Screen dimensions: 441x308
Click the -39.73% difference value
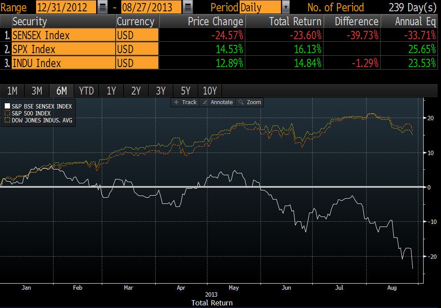coord(363,35)
